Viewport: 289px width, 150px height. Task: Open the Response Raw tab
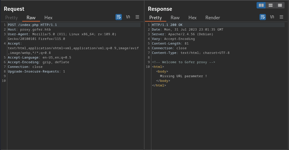coord(175,18)
